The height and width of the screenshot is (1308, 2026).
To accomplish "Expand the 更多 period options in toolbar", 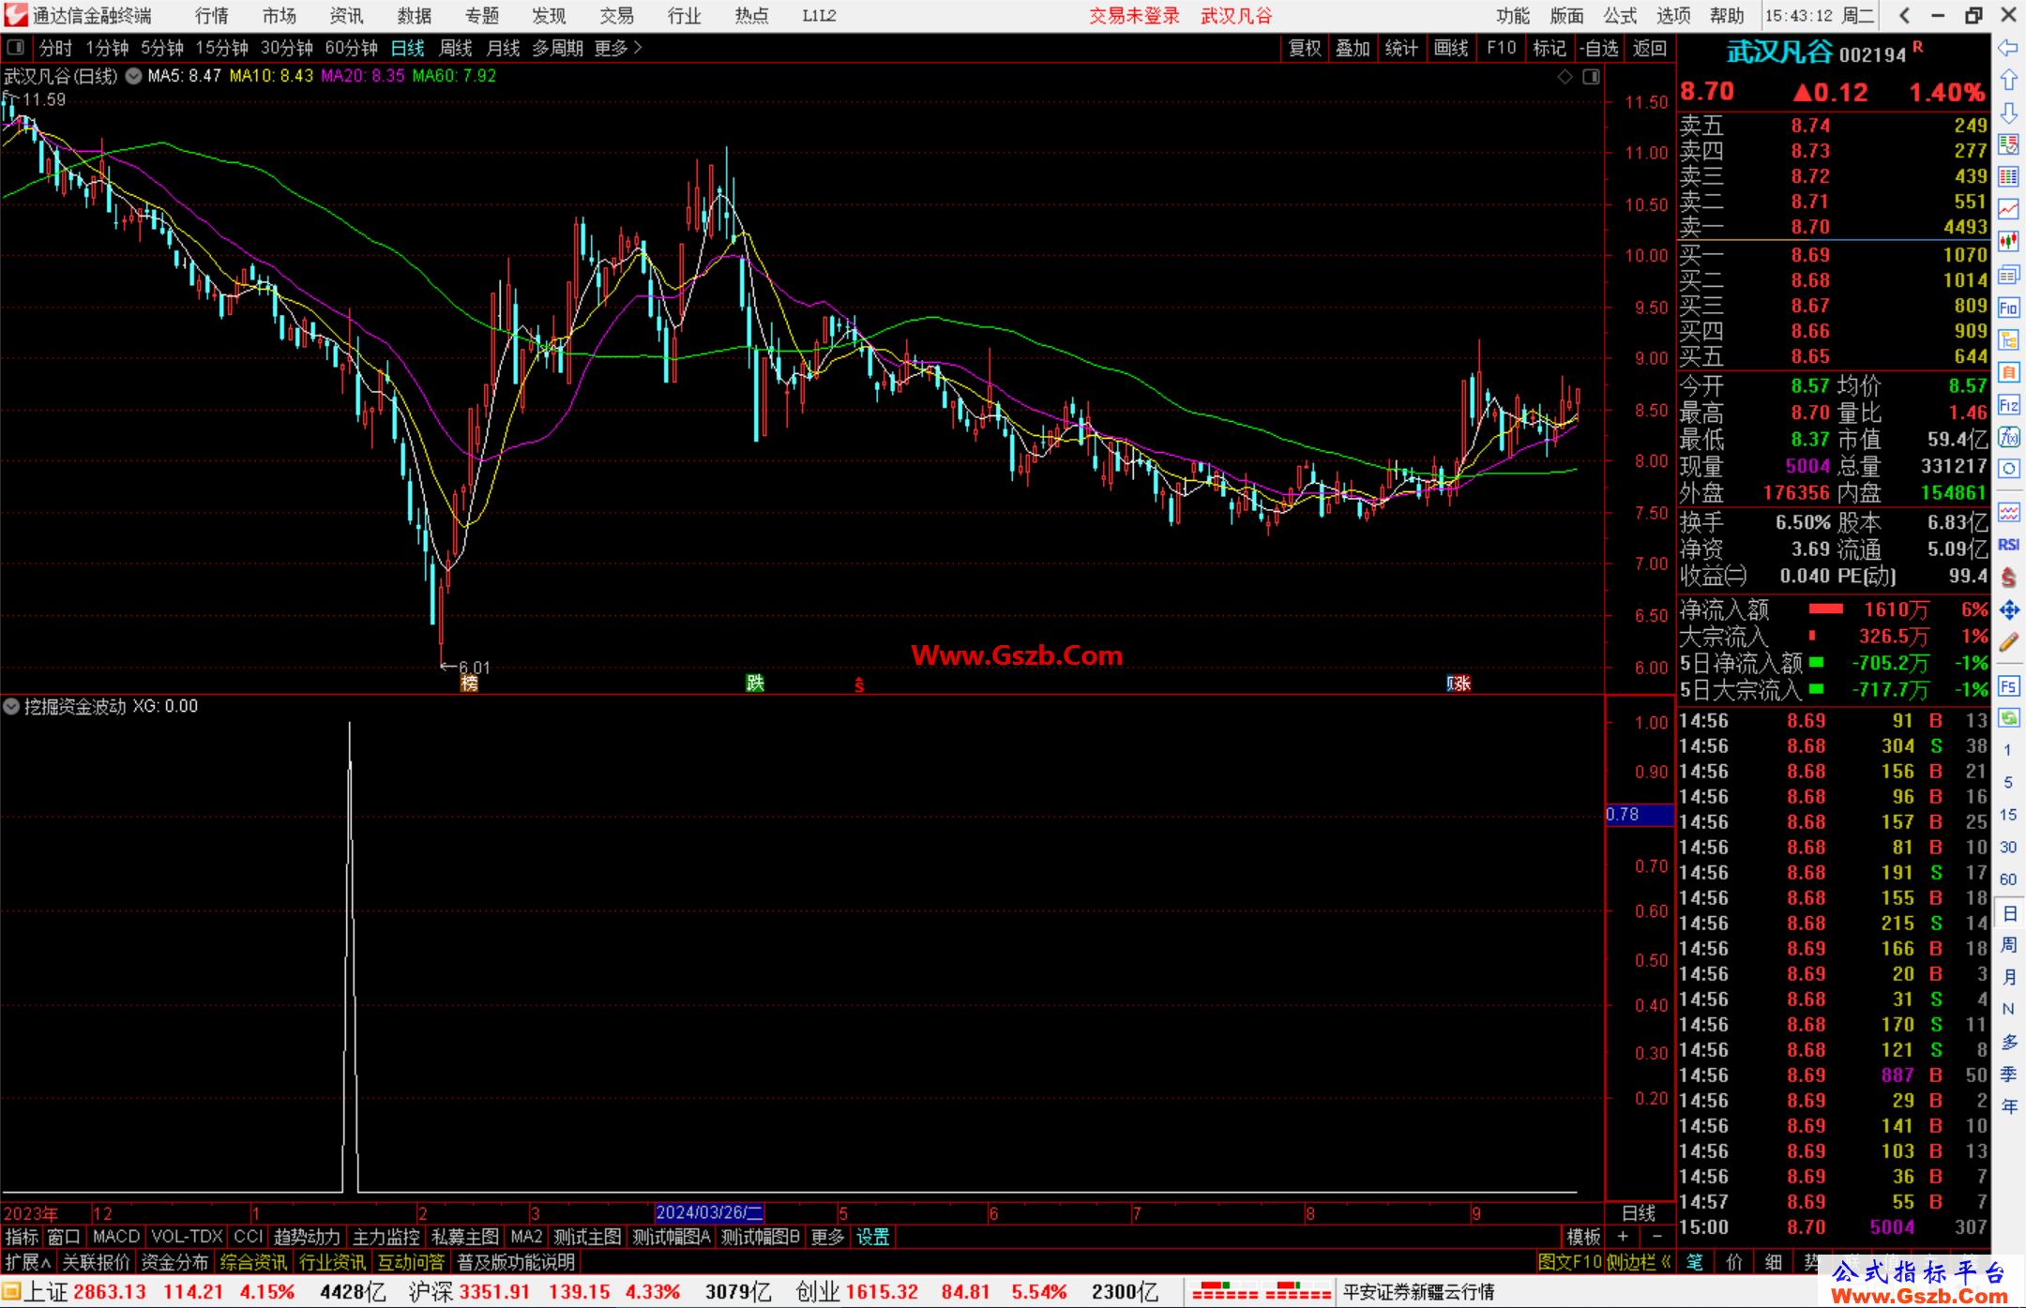I will [618, 48].
